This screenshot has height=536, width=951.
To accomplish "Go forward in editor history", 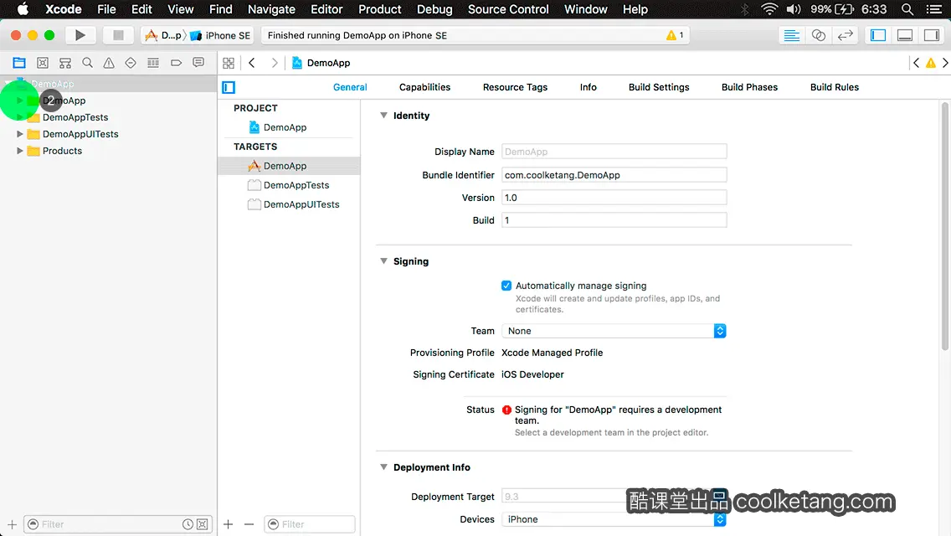I will click(275, 63).
